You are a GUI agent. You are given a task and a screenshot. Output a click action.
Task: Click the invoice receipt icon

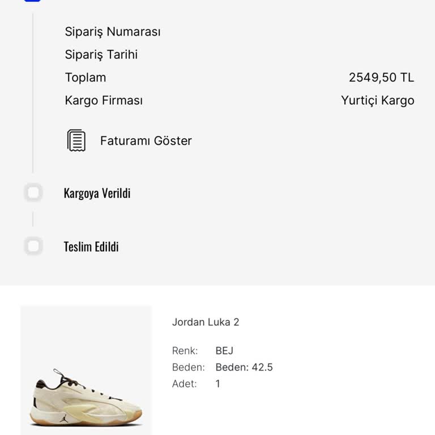click(76, 140)
